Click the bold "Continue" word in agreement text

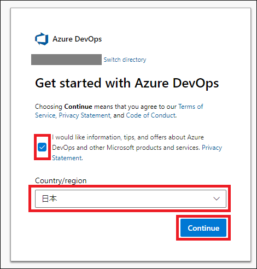tap(78, 107)
